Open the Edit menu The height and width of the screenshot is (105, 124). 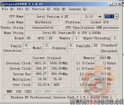(x=23, y=9)
